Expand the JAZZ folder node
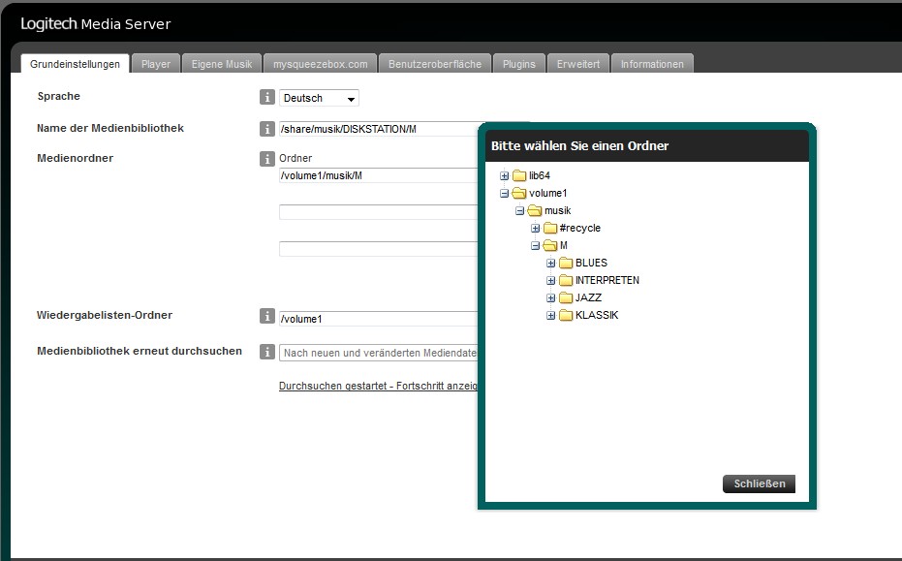902x561 pixels. coord(550,297)
